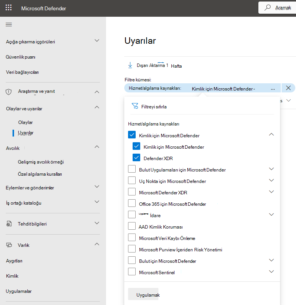Click the shield icon beside Araştırma ve yanıt
Viewport: 296px width, 305px height.
click(x=9, y=92)
